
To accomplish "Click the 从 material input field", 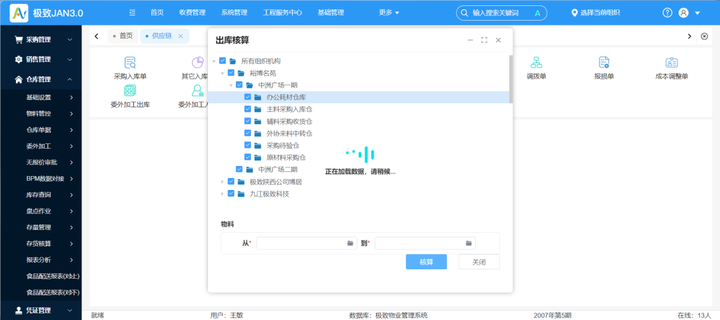I will coord(307,243).
